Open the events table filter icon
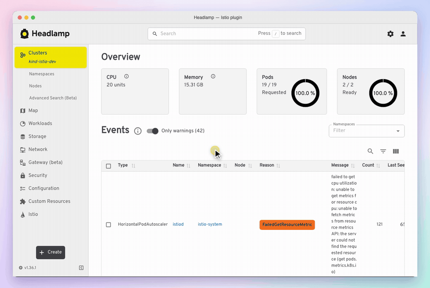The width and height of the screenshot is (430, 288). (383, 151)
